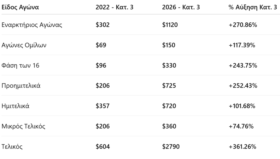
Task: Select the 'Εναρκτήριος Αγώνας' row label
Action: [32, 25]
